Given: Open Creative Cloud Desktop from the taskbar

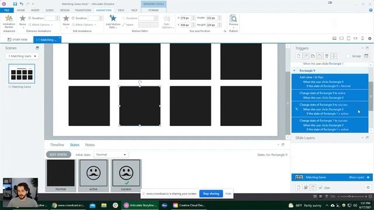Looking at the screenshot, I should pyautogui.click(x=189, y=205).
